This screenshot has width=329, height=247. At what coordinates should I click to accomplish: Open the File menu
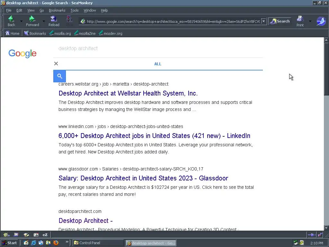pos(9,10)
